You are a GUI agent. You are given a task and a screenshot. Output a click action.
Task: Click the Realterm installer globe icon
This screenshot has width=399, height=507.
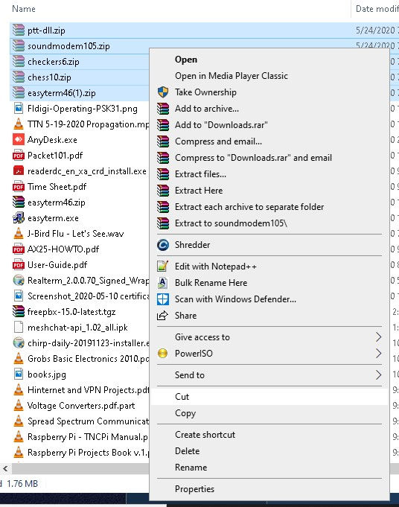point(19,280)
